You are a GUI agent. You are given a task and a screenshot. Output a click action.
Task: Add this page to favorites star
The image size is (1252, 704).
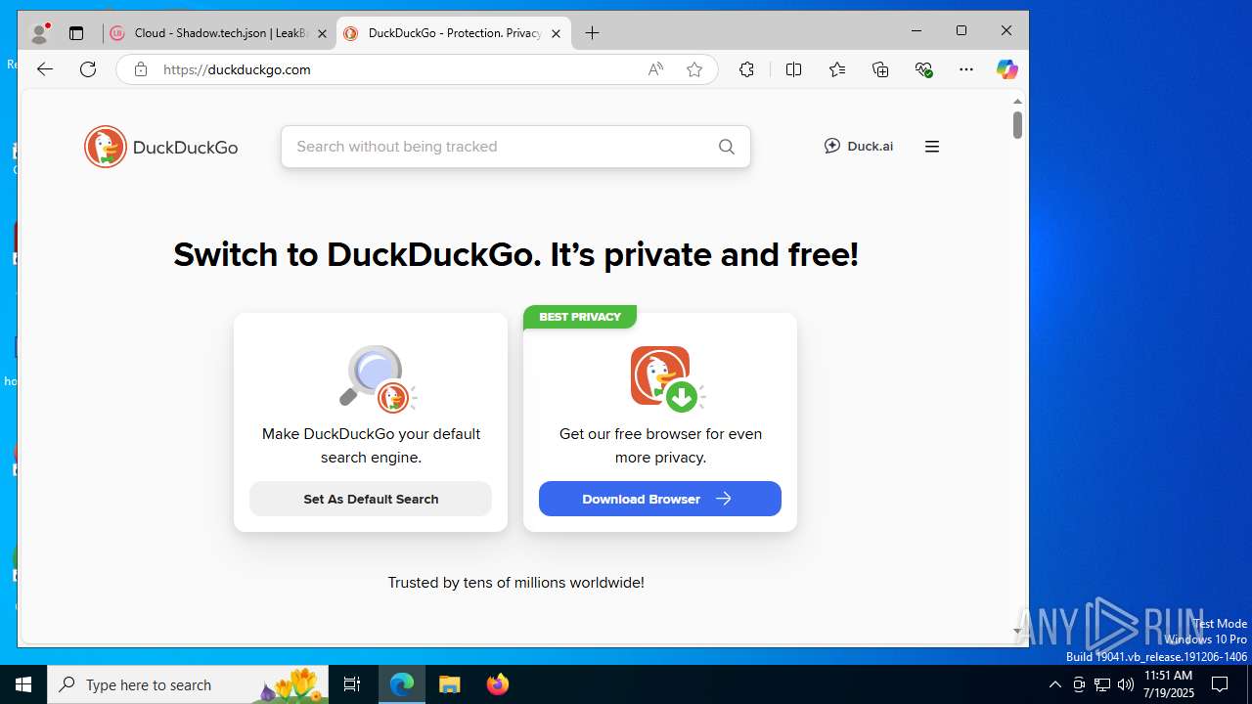[694, 69]
